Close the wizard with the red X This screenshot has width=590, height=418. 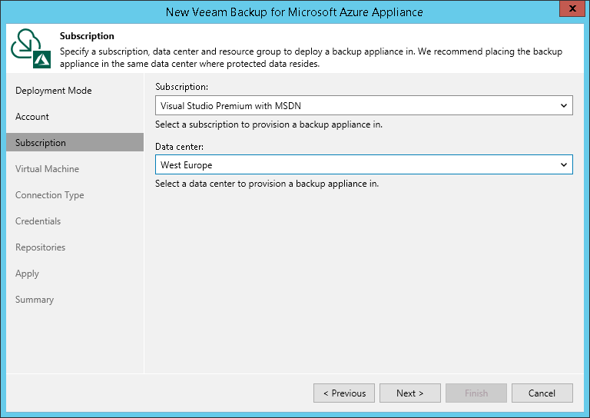point(572,8)
